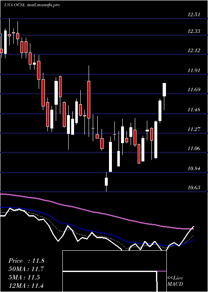Click the '5MA : 11.5' readout
208x292 pixels.
[24, 277]
